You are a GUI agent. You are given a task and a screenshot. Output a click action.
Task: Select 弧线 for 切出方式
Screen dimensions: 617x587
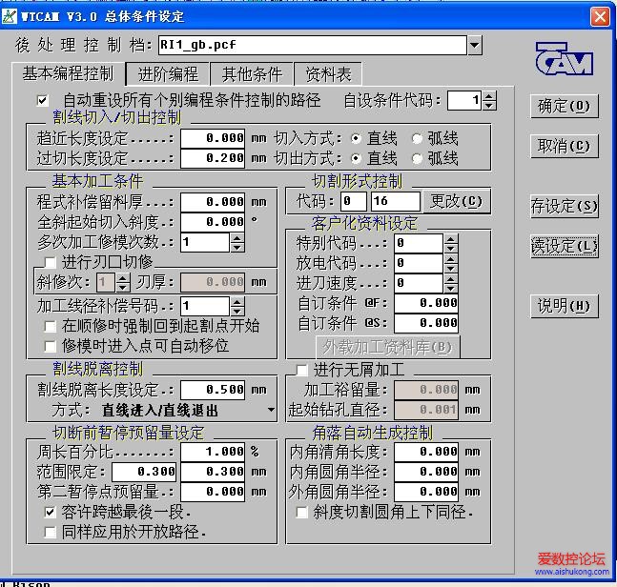point(417,158)
